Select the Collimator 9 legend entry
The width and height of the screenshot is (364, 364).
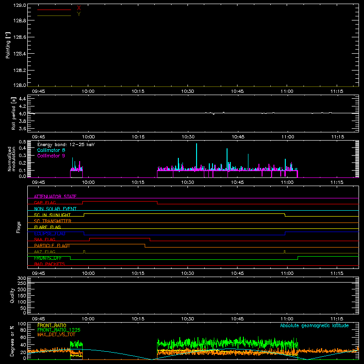(x=51, y=156)
